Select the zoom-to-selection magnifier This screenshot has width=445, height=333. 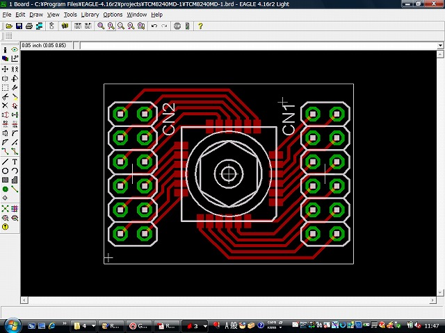coord(141,26)
